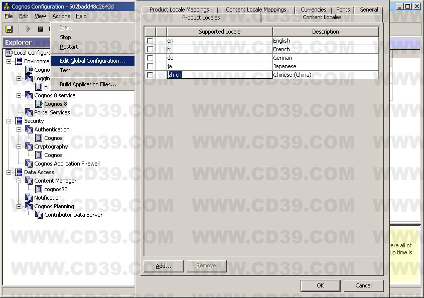Image resolution: width=424 pixels, height=298 pixels.
Task: Open the File menu
Action: (x=9, y=16)
